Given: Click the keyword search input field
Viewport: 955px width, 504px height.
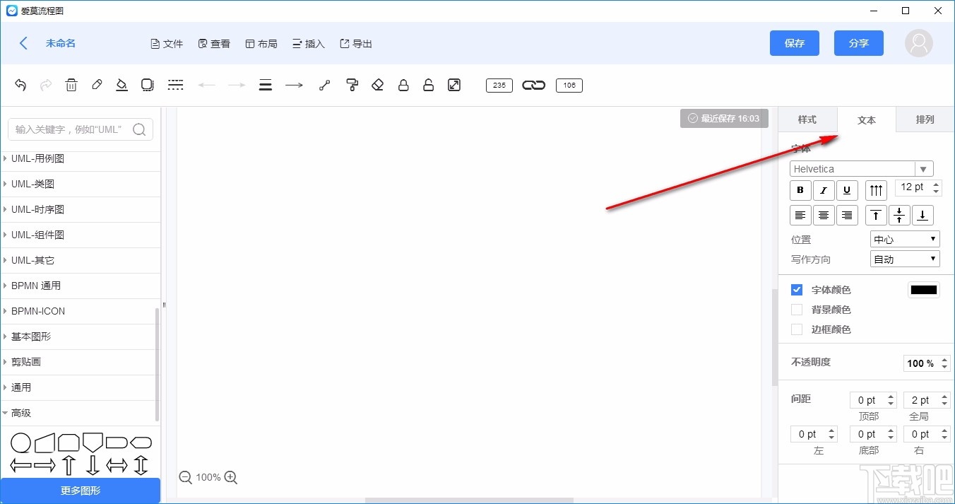Looking at the screenshot, I should 81,129.
